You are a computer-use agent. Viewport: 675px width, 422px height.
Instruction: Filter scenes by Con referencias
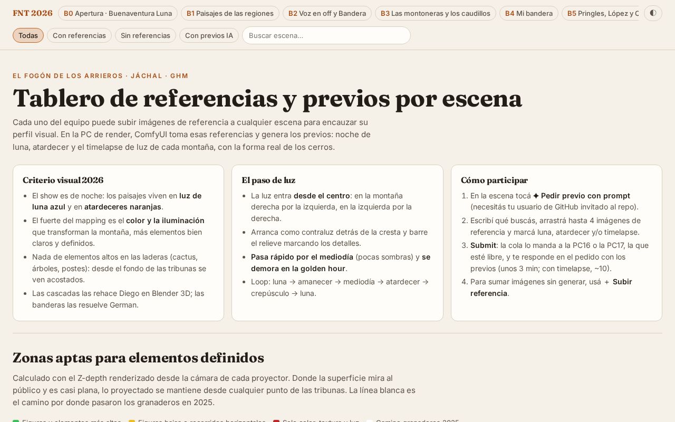(x=79, y=35)
